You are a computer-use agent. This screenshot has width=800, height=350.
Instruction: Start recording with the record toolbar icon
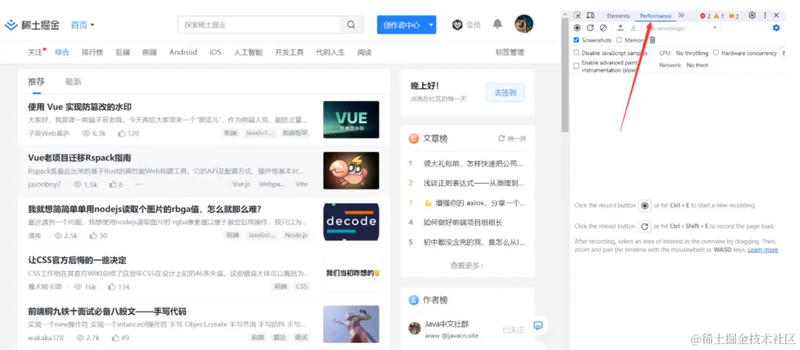(577, 28)
